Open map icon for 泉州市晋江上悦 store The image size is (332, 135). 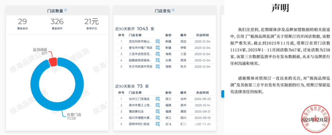tap(158, 105)
